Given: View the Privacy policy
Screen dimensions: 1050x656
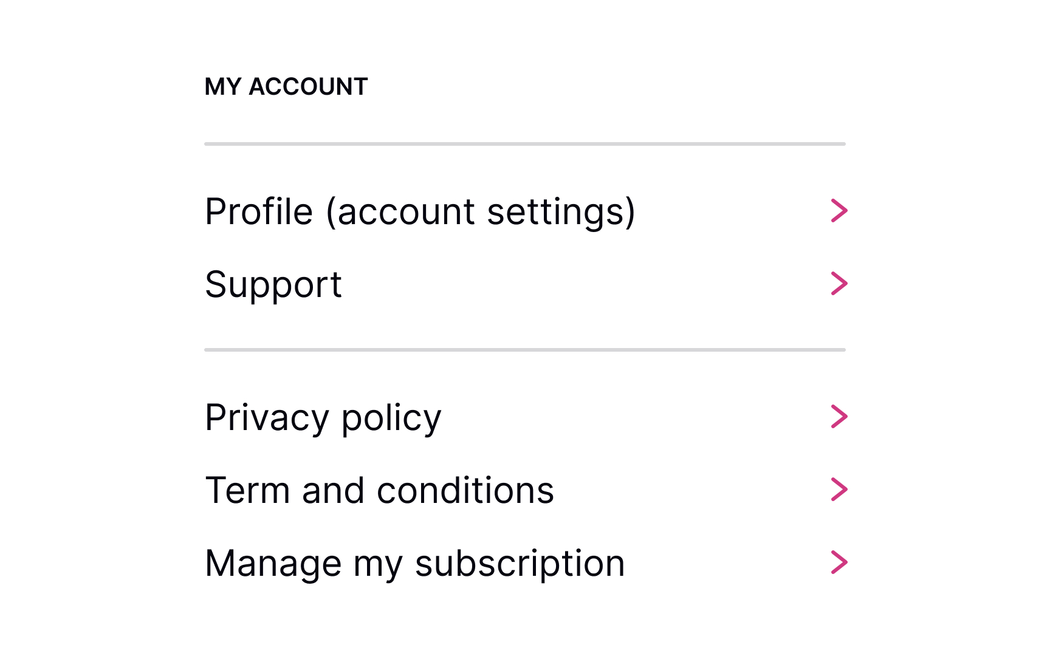Looking at the screenshot, I should point(323,417).
